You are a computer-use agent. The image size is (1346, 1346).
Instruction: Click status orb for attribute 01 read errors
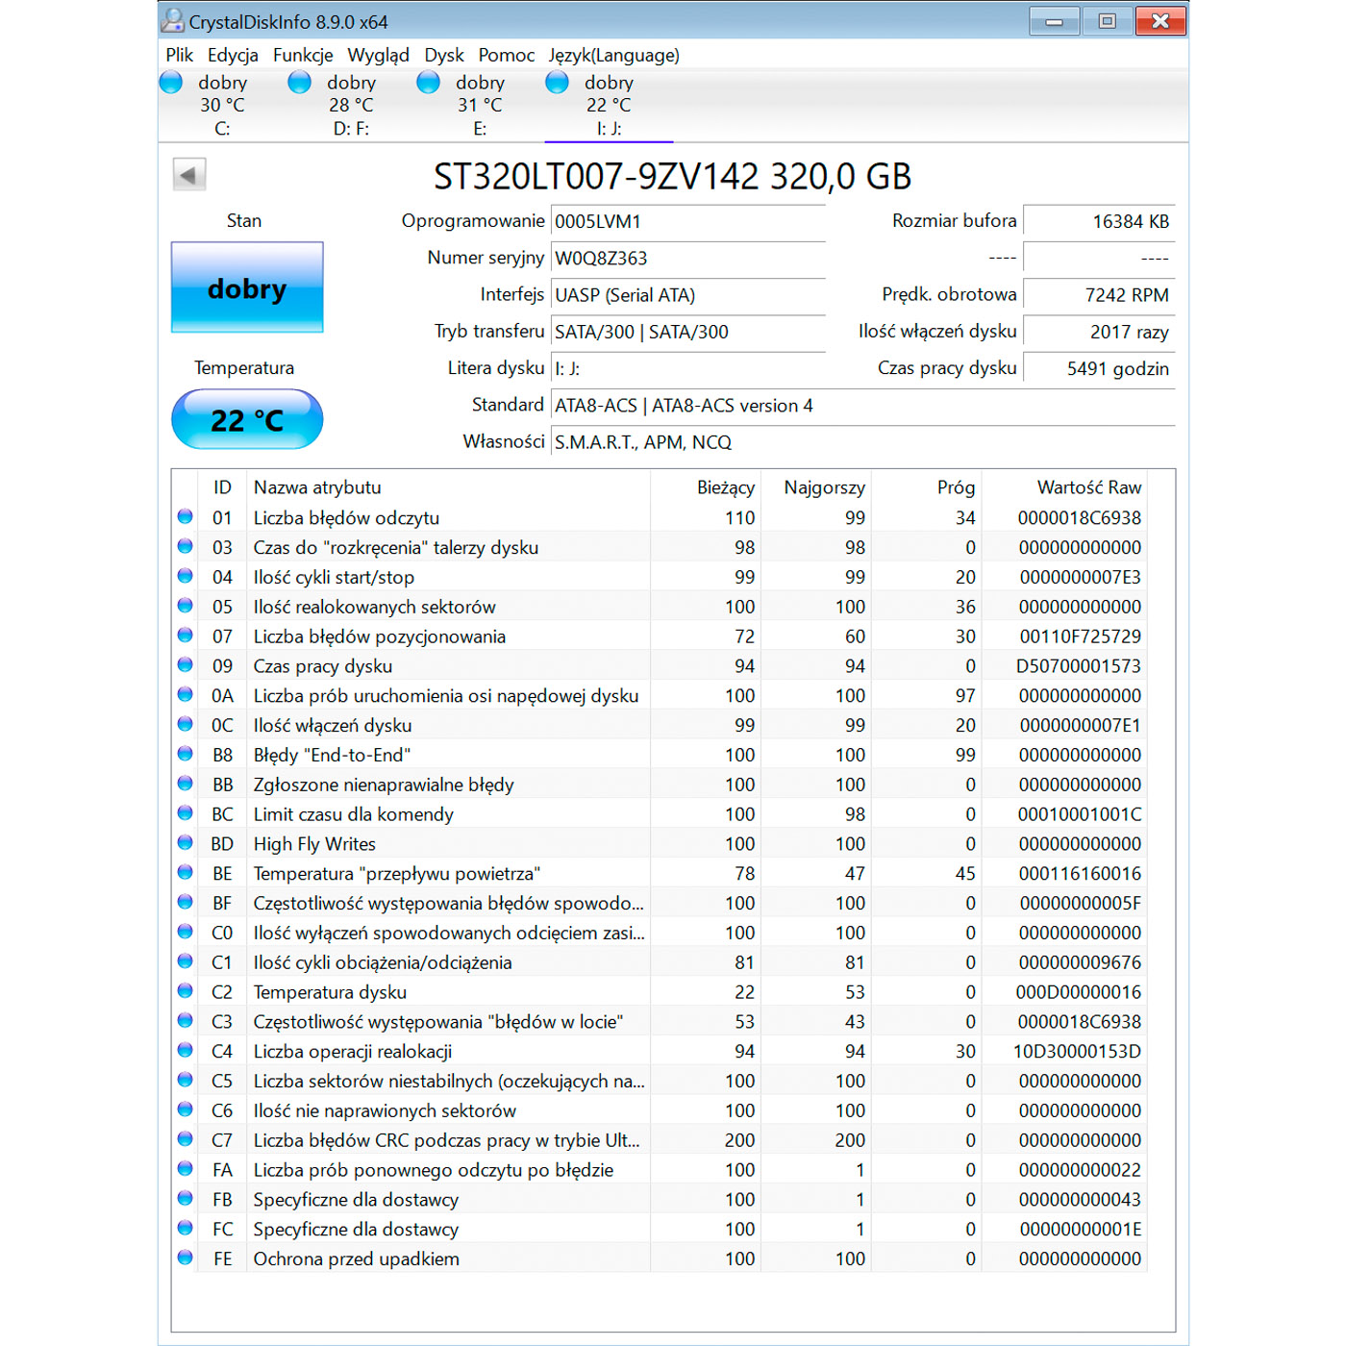186,516
